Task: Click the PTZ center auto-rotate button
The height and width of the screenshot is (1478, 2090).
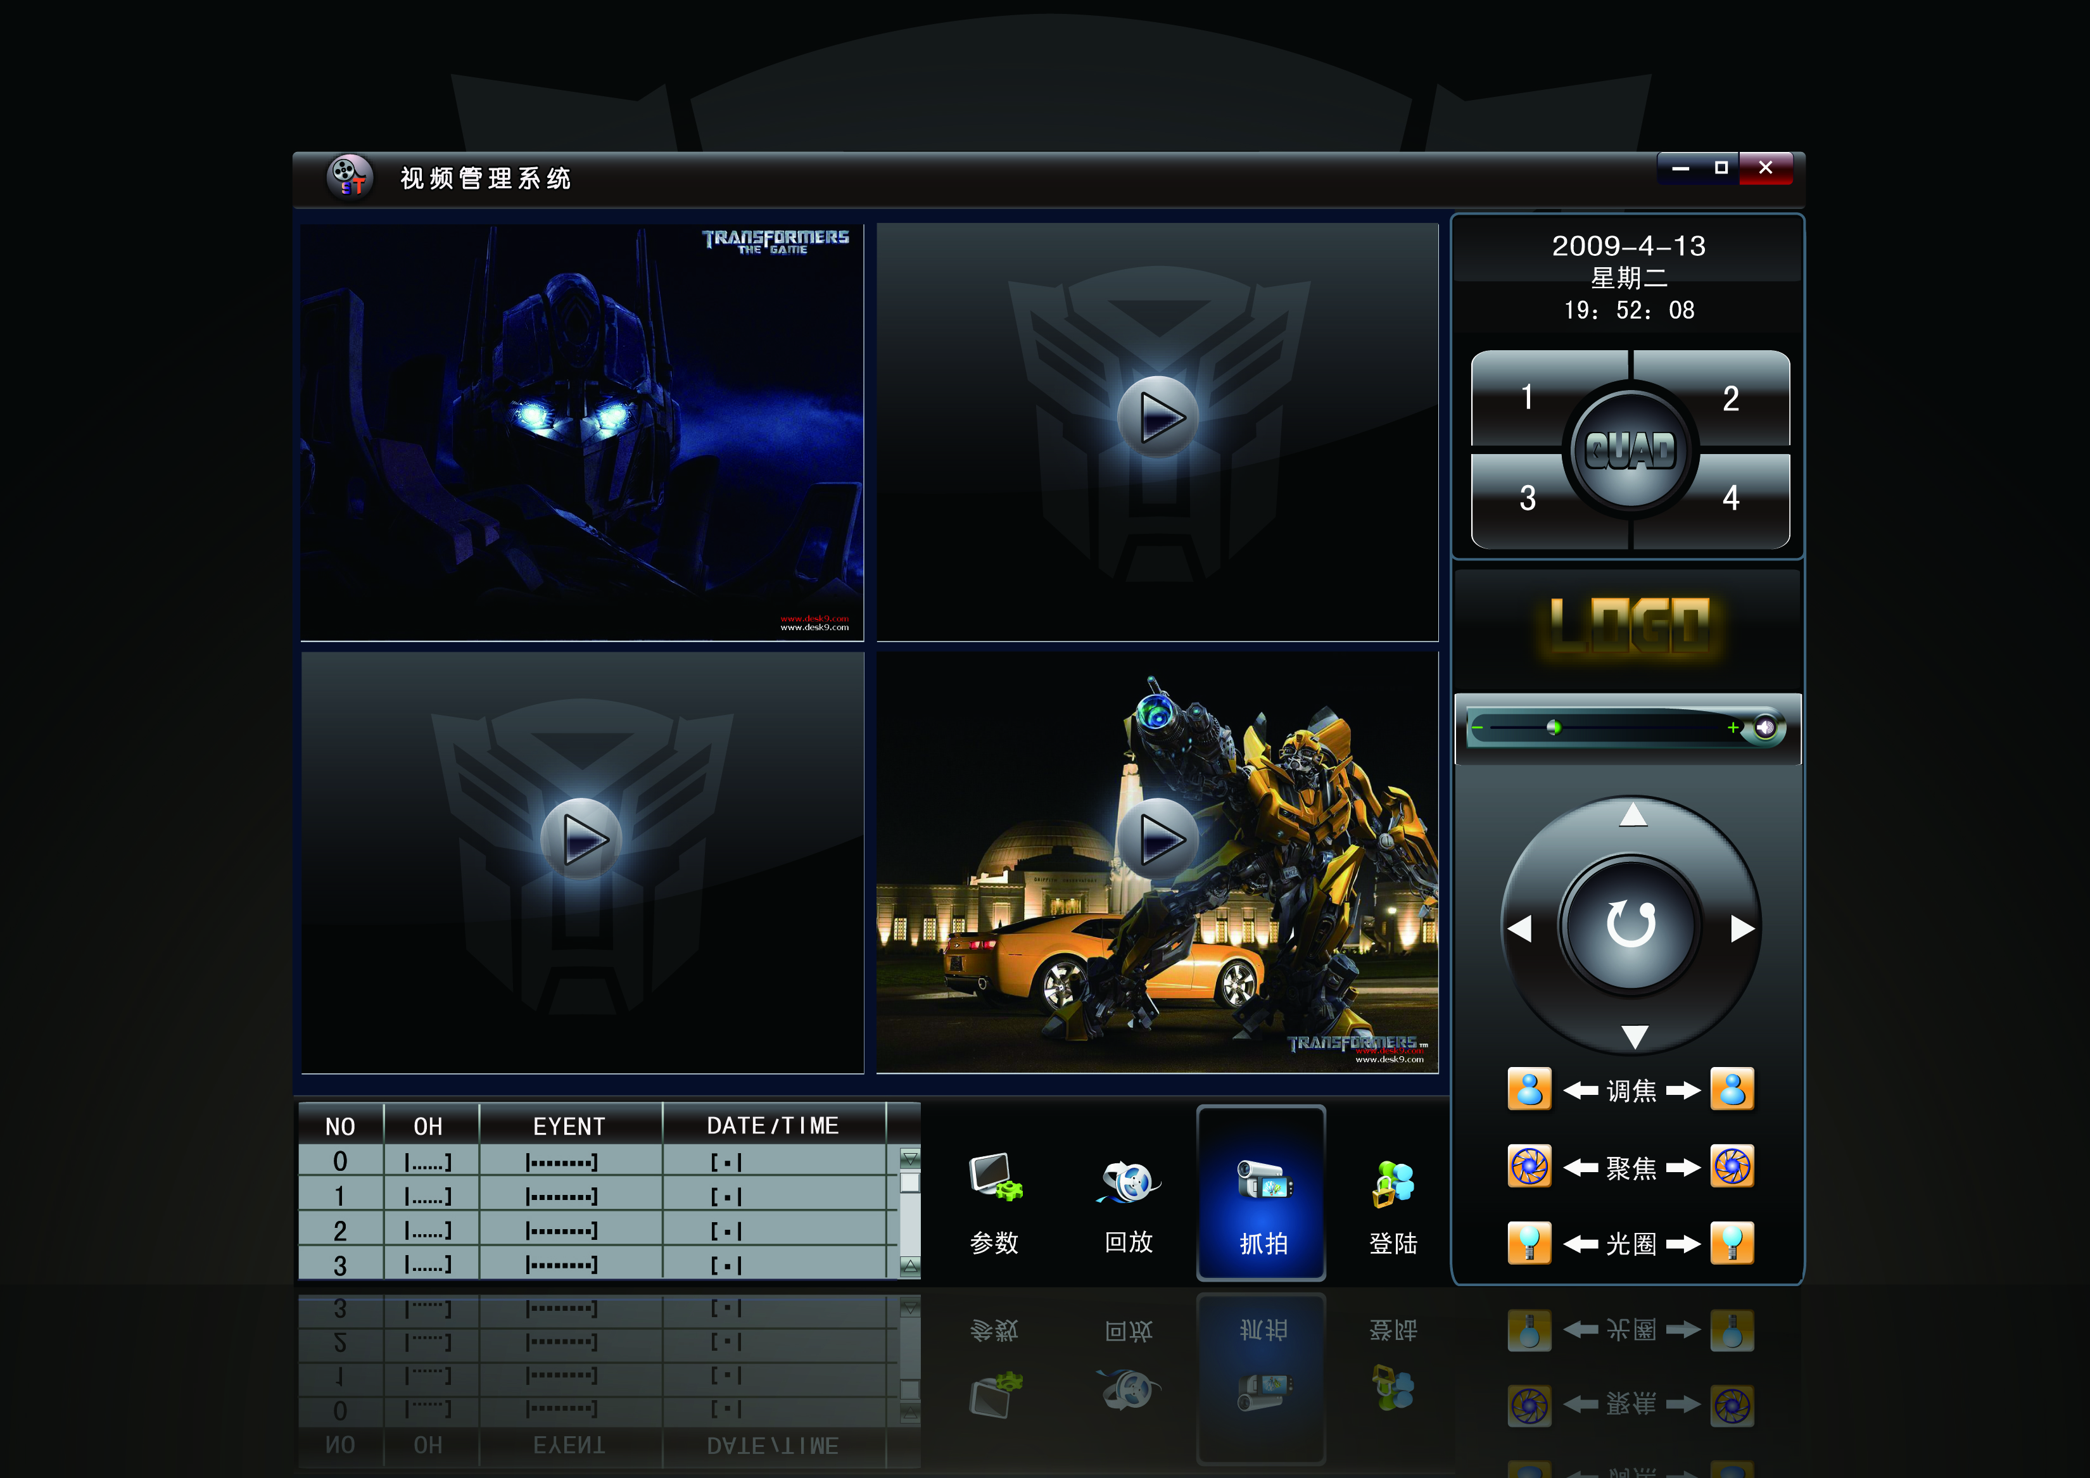Action: 1630,925
